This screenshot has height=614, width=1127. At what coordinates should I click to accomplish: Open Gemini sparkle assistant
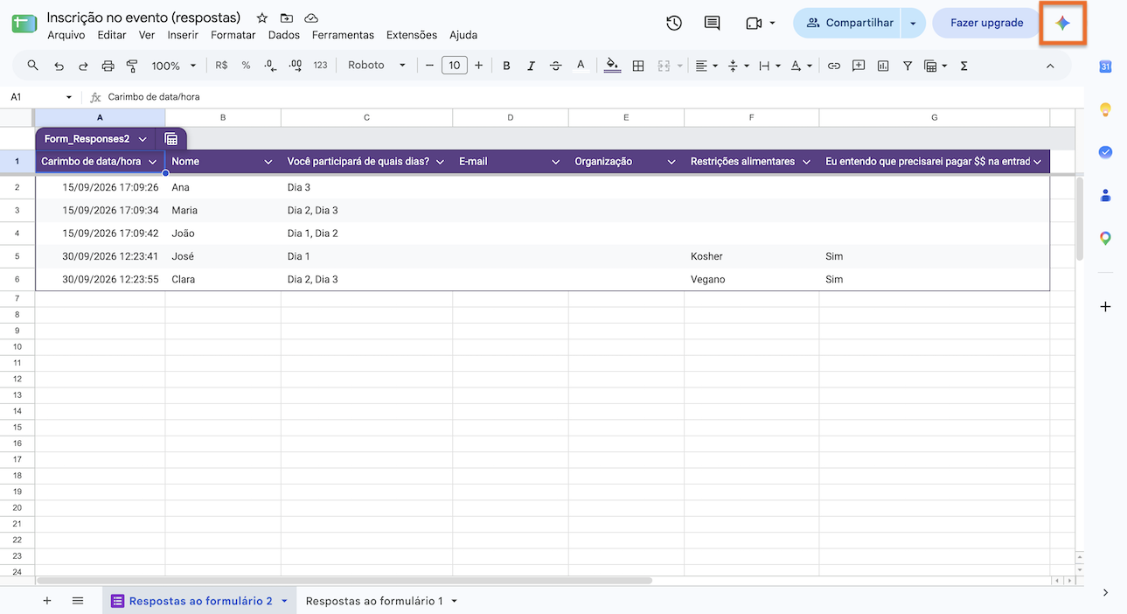pos(1062,24)
